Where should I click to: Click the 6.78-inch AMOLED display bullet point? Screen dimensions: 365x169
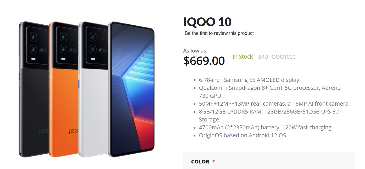[x=249, y=79]
